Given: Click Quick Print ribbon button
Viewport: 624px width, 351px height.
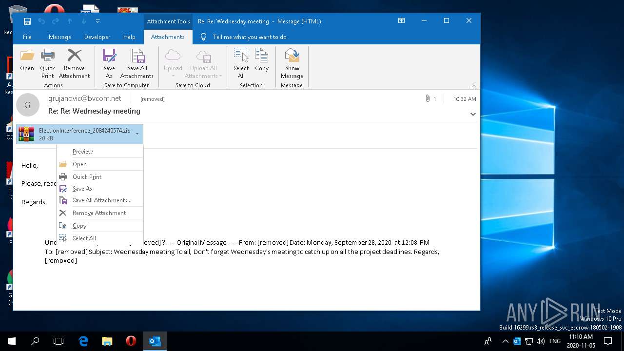Looking at the screenshot, I should coord(47,63).
